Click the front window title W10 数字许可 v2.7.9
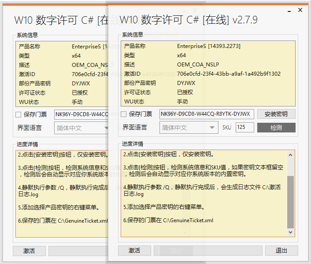 click(189, 20)
